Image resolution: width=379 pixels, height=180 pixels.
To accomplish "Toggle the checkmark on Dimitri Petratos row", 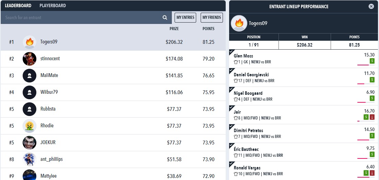I will pos(232,126).
